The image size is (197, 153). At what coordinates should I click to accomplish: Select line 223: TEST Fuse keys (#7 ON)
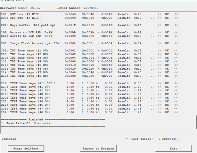point(89,109)
